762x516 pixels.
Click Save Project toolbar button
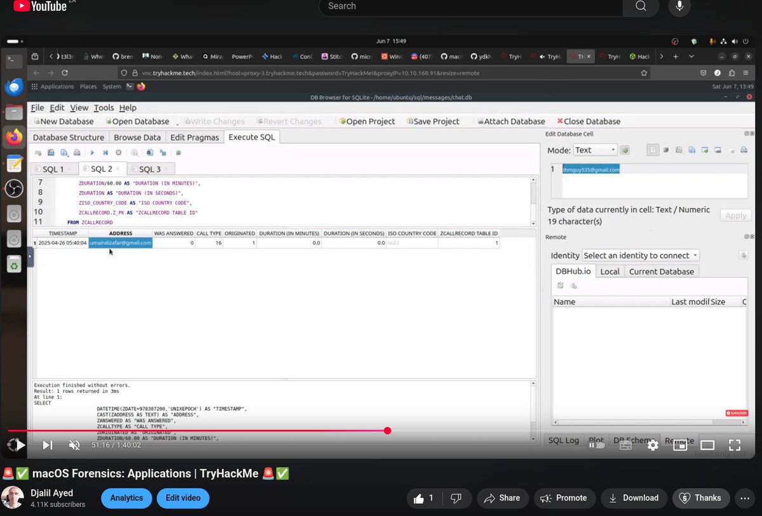pyautogui.click(x=433, y=121)
